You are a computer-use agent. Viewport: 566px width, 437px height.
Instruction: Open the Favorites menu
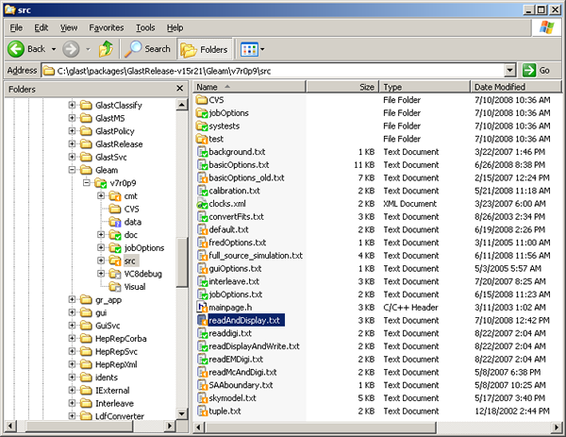pyautogui.click(x=106, y=27)
